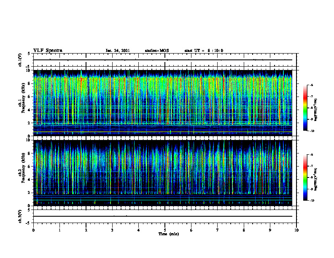Viewport: 334px width, 258px height.
Task: Click the "-6" value on ch.1 color bar
Action: 311,85
